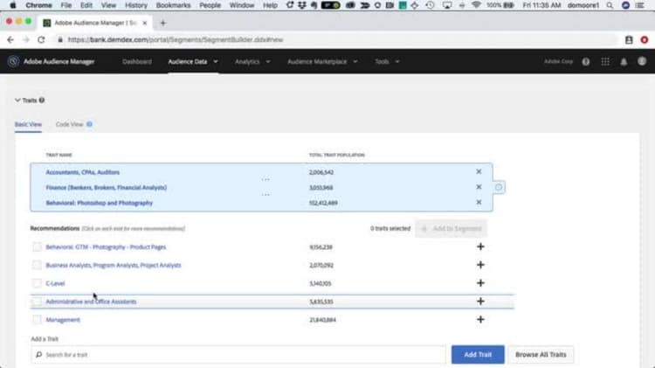The image size is (655, 368).
Task: Check the Behavioral: GTM - Photography checkbox
Action: coord(37,246)
